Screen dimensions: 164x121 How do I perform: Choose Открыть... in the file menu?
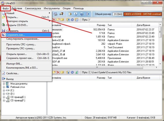tap(26, 17)
